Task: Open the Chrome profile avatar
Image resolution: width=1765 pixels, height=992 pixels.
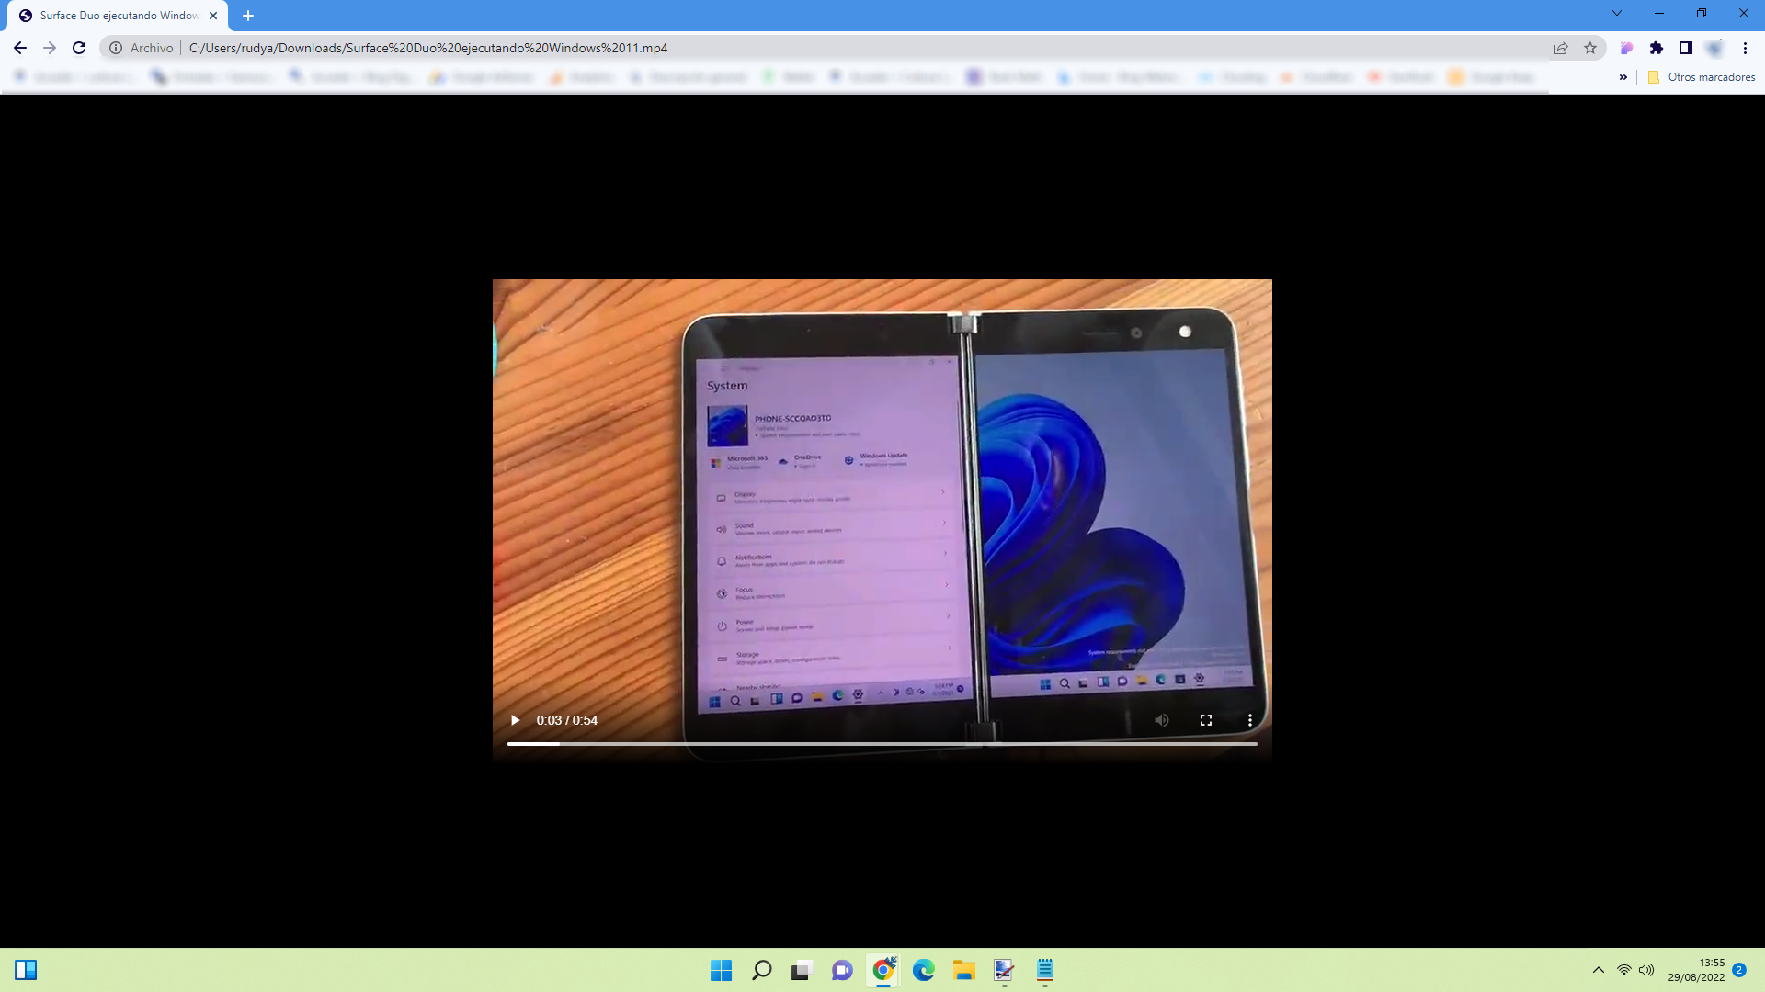Action: (x=1715, y=48)
